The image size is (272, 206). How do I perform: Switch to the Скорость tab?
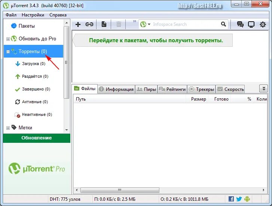[230, 89]
